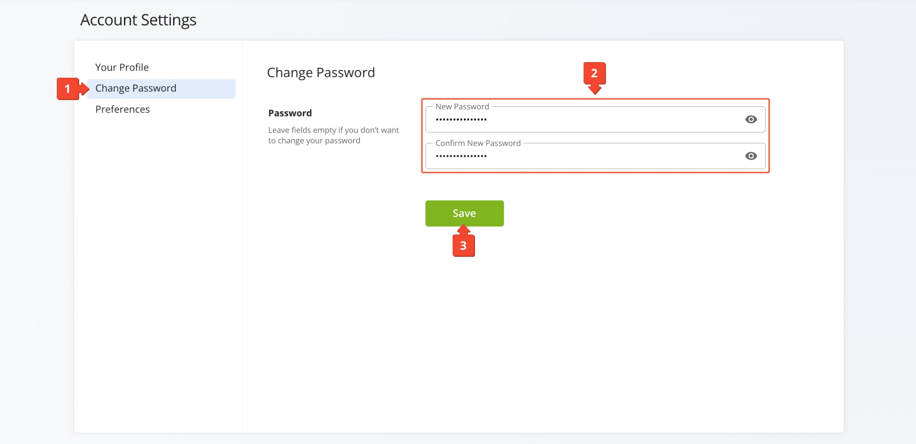The height and width of the screenshot is (444, 916).
Task: Click the Confirm New Password floating label
Action: tap(478, 143)
